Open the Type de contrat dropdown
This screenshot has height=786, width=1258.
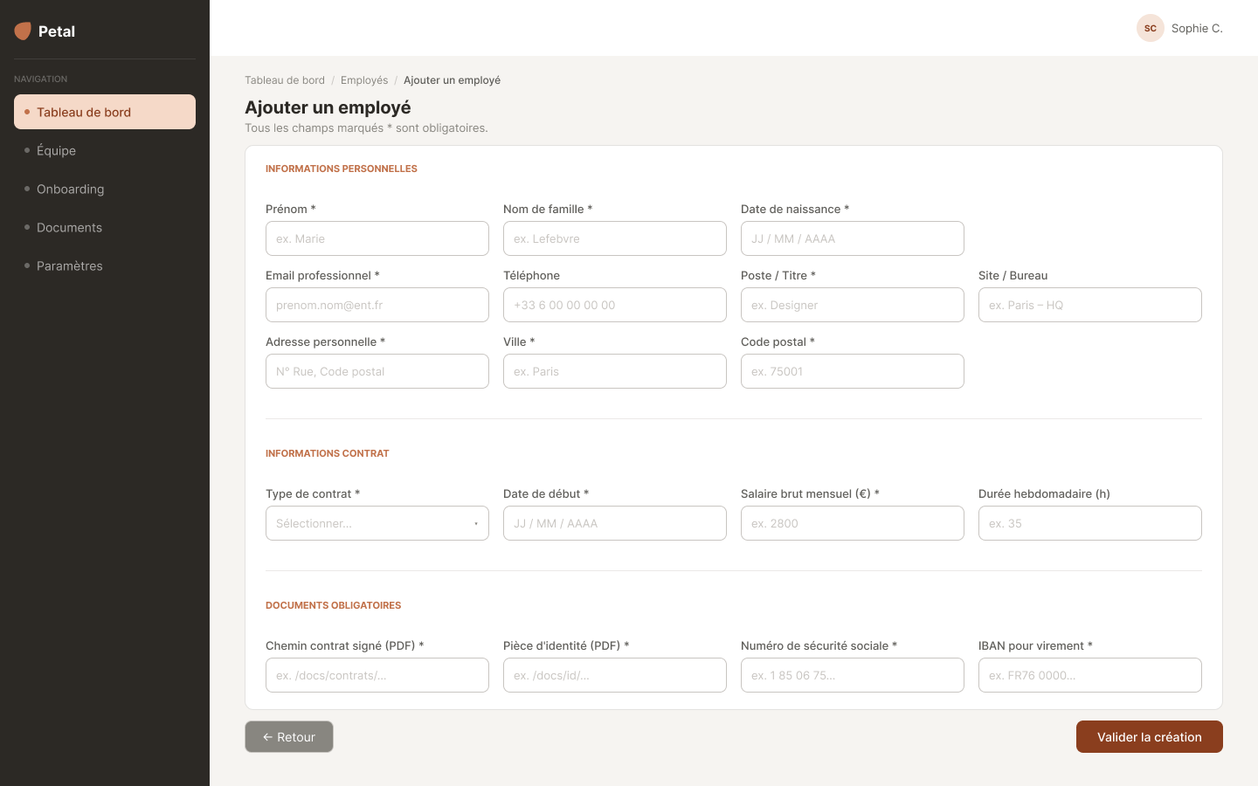(377, 523)
